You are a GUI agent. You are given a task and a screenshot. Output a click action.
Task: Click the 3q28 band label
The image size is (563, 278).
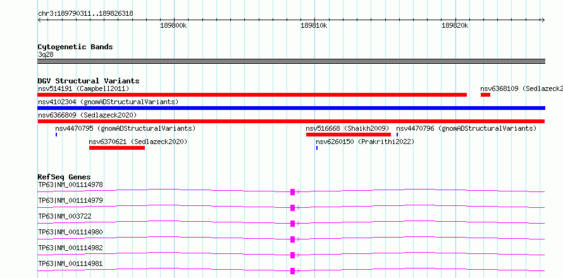point(46,55)
